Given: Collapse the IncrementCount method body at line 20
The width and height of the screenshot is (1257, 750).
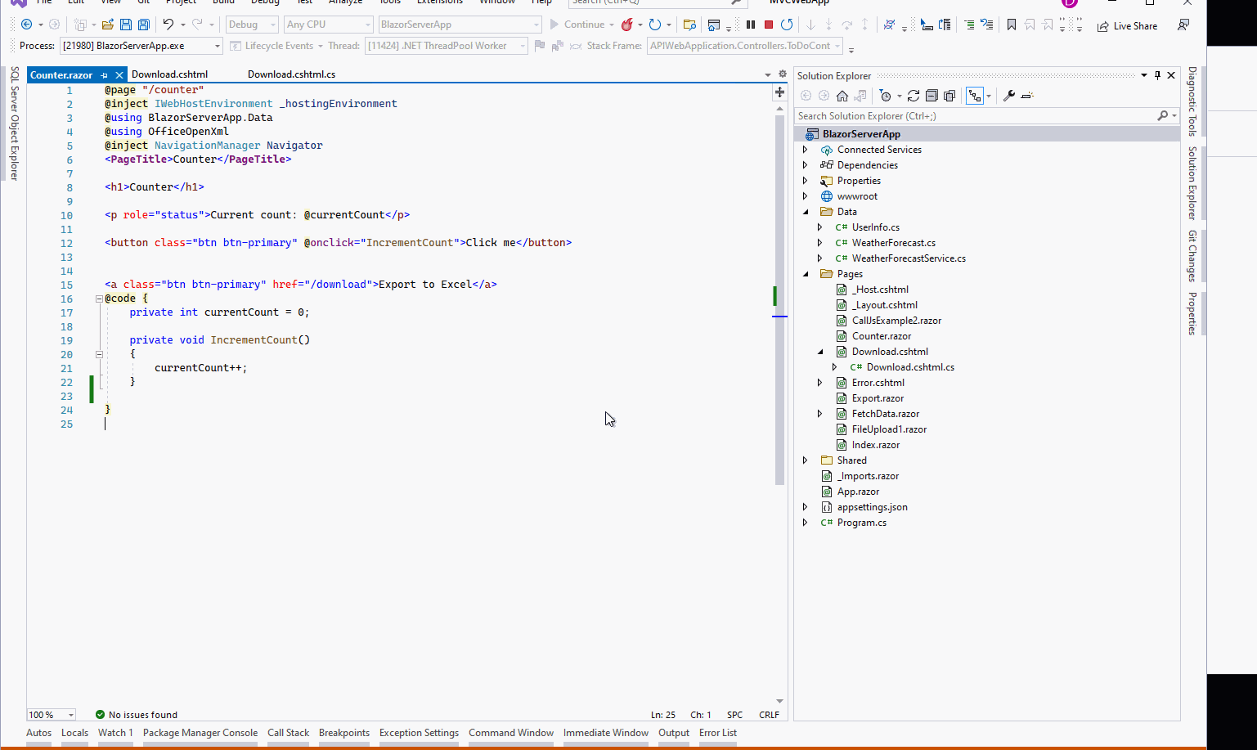Looking at the screenshot, I should [x=99, y=354].
